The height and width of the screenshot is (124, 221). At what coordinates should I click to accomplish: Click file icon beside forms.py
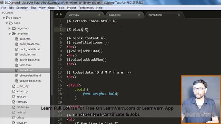[14, 102]
